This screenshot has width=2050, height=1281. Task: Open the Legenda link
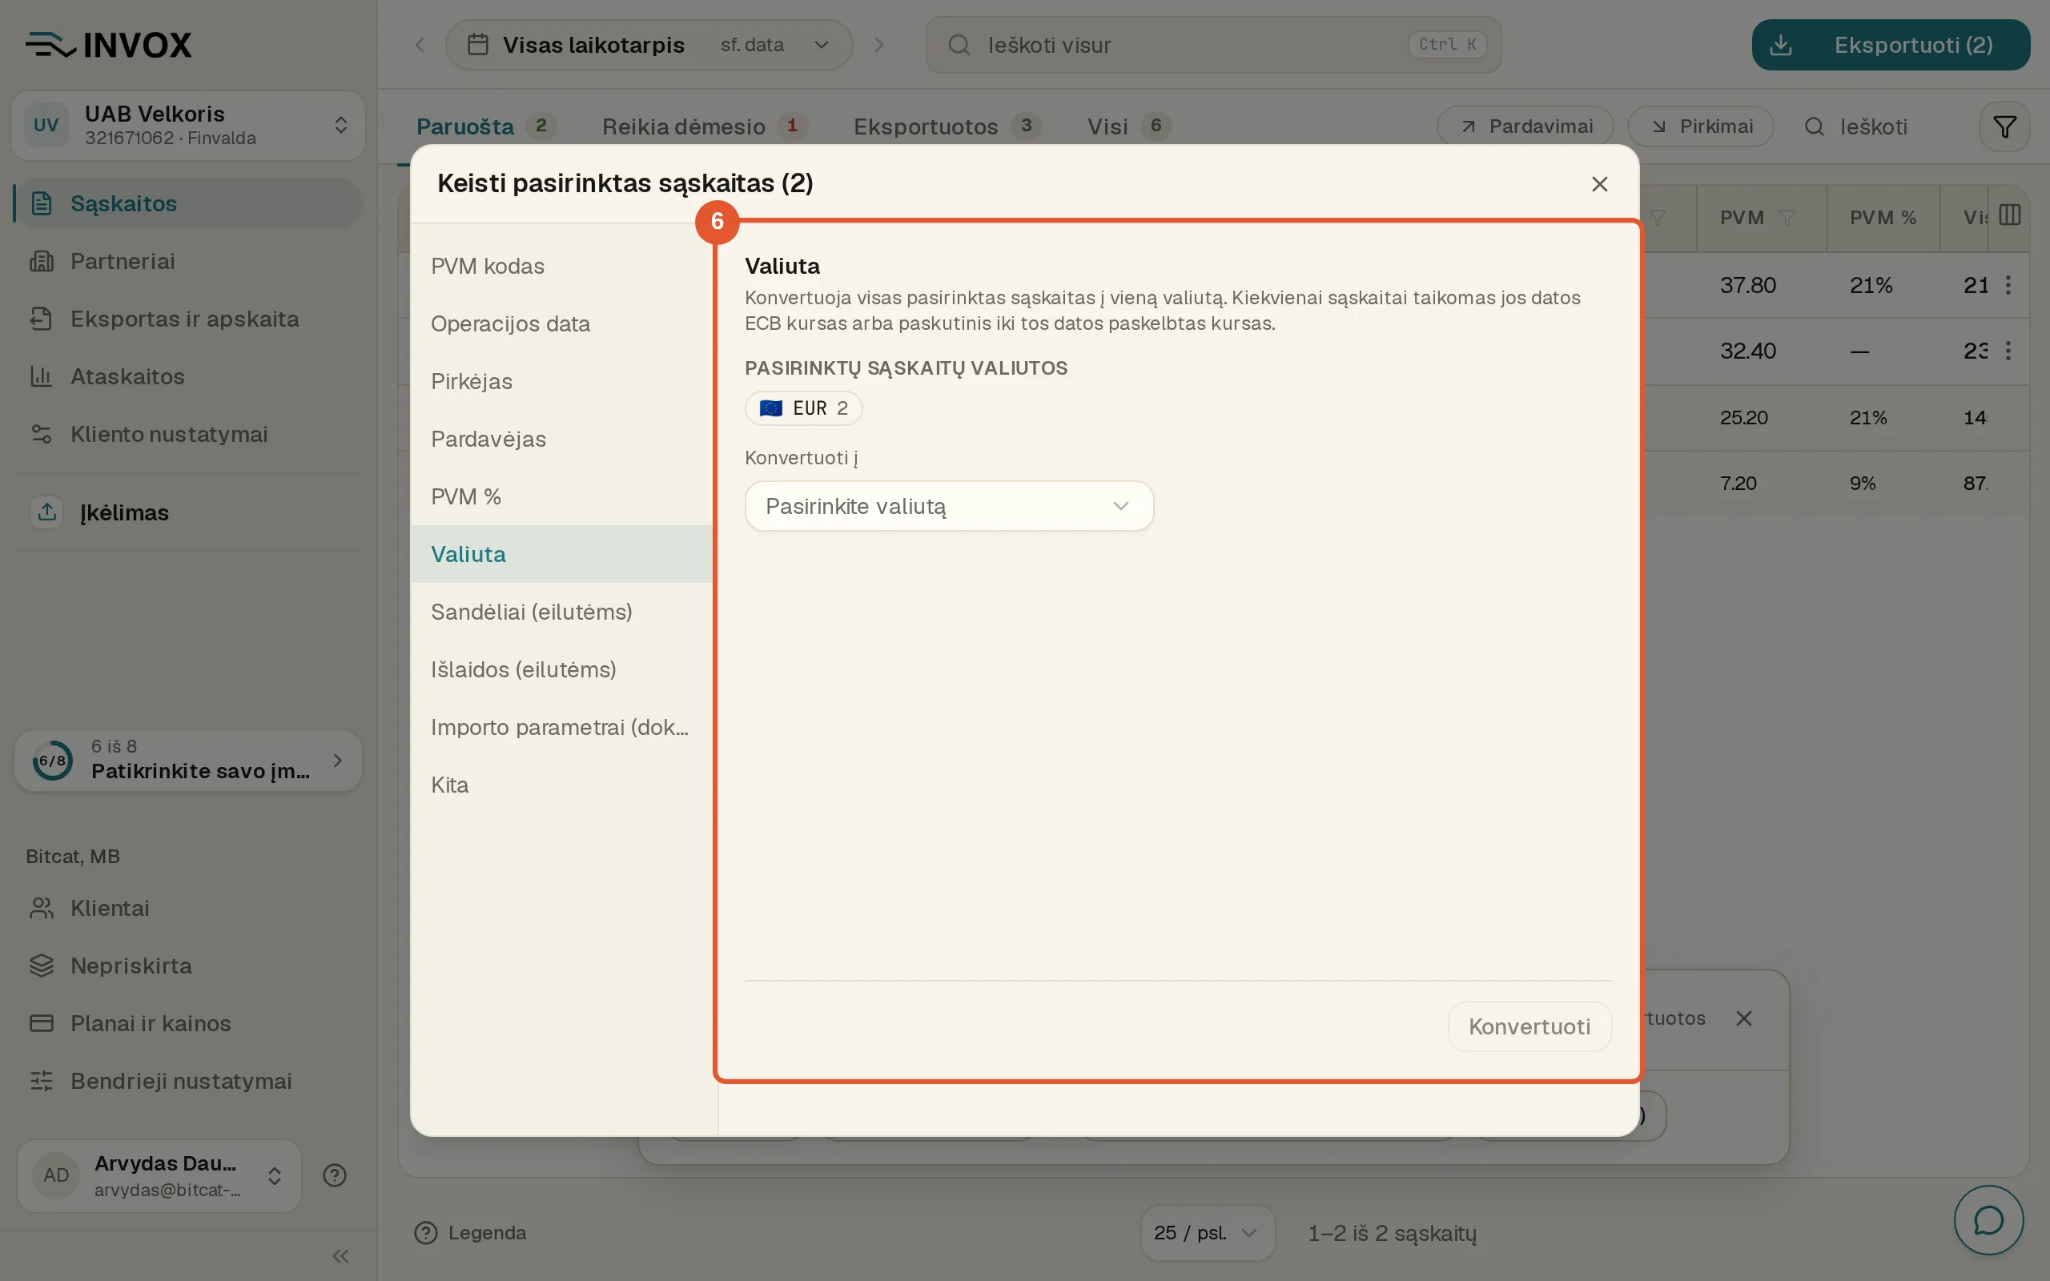(x=470, y=1233)
